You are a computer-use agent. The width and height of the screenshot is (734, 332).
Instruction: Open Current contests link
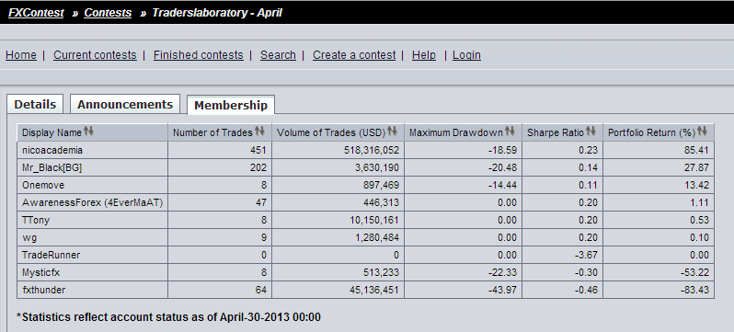[x=95, y=55]
